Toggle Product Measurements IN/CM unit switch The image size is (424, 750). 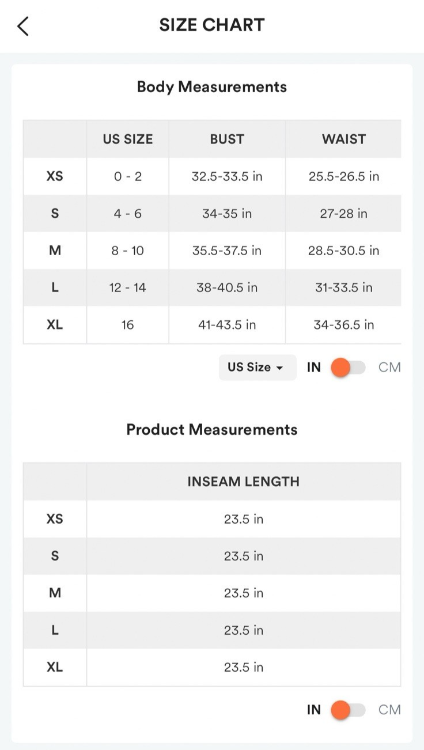[348, 710]
